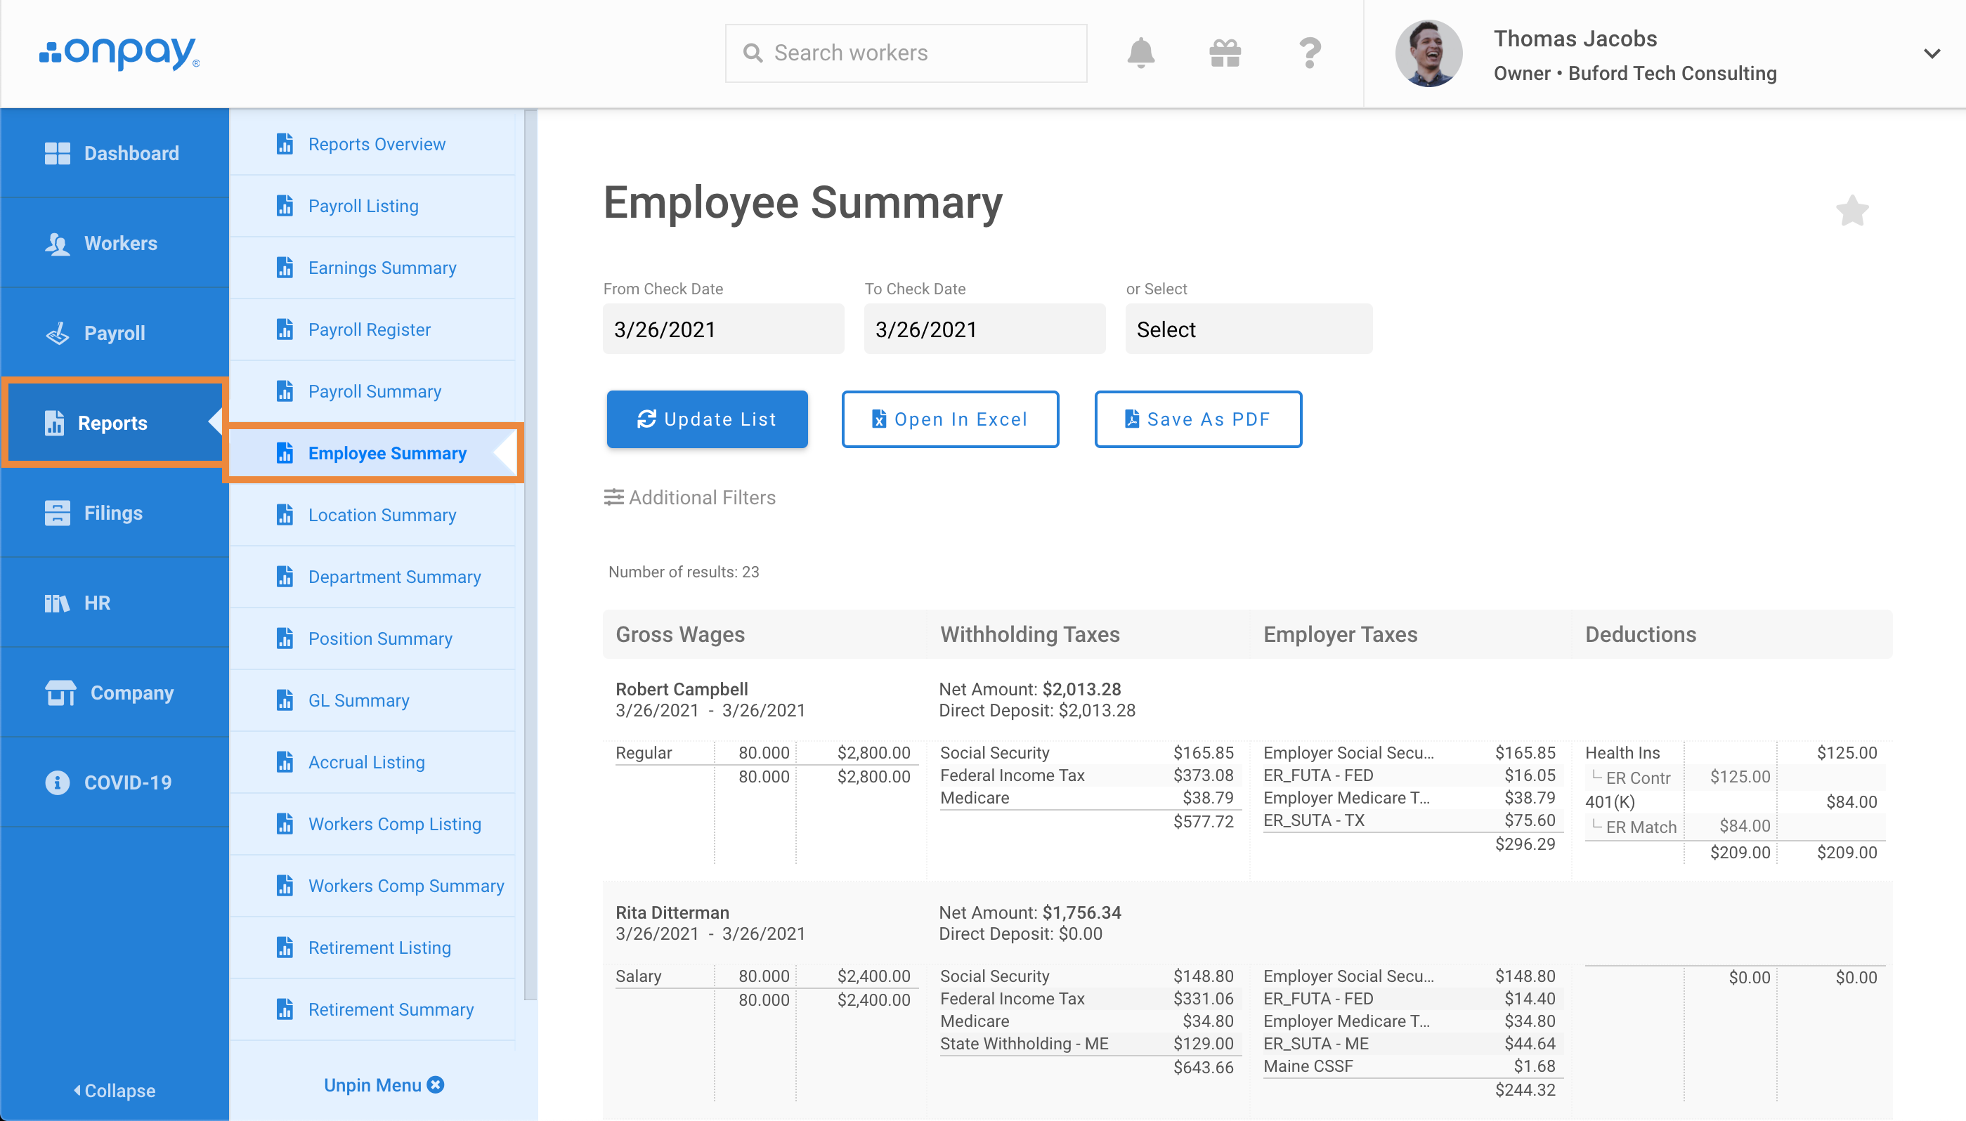1966x1121 pixels.
Task: Click Employer Taxes column header
Action: pos(1340,634)
